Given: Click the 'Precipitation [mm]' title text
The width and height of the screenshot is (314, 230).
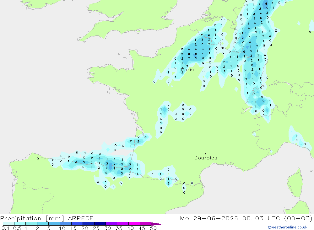Looking at the screenshot, I should point(32,218).
